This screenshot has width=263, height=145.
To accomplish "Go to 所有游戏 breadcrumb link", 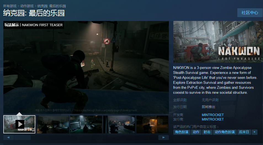I will coord(10,6).
